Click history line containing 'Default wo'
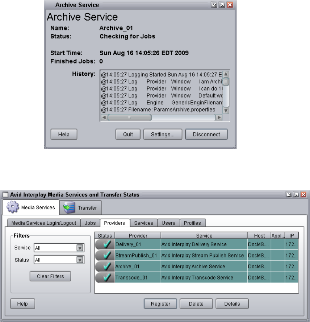310x322 pixels. pos(162,95)
